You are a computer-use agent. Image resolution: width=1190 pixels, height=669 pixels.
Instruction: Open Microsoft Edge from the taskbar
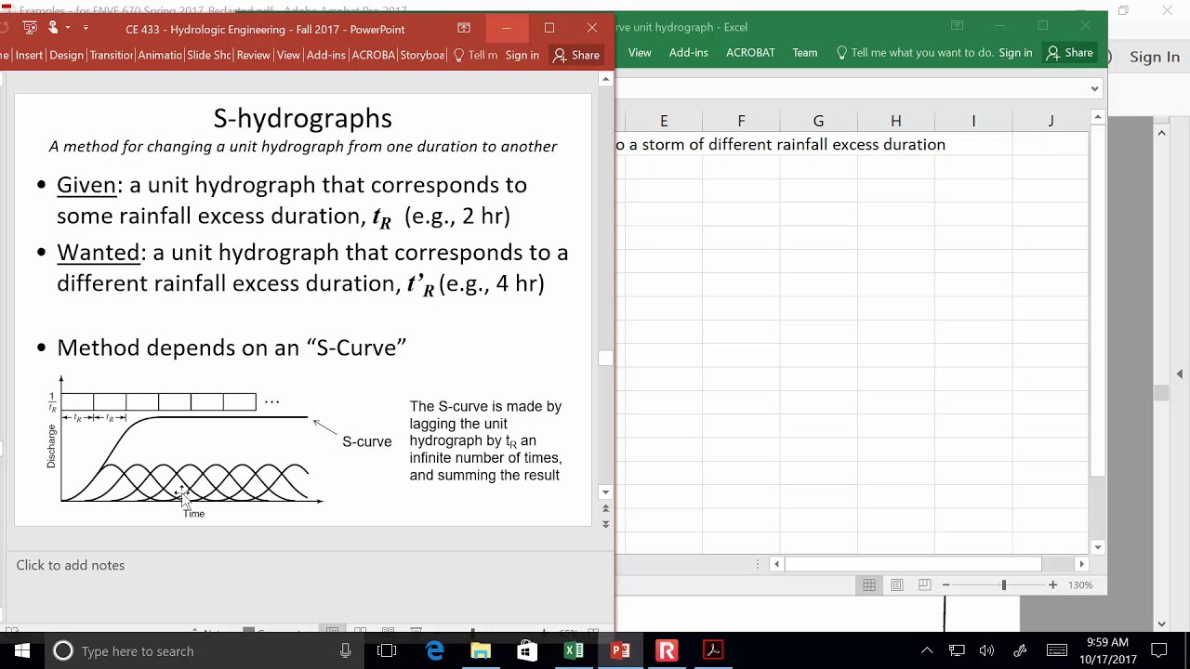point(434,650)
